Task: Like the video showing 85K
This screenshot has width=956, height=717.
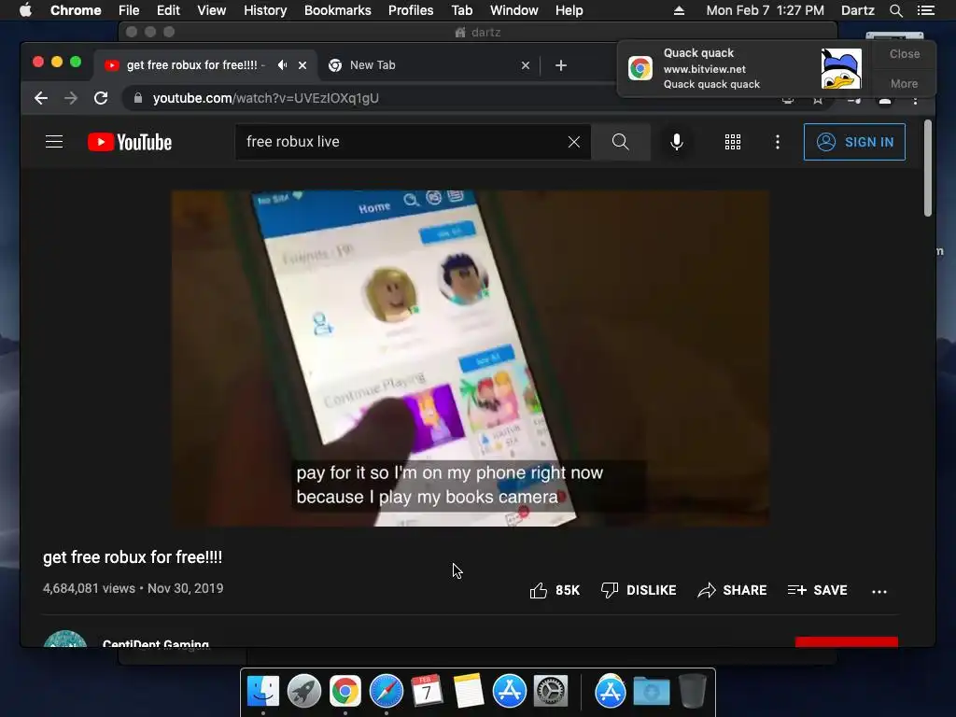Action: [x=555, y=590]
